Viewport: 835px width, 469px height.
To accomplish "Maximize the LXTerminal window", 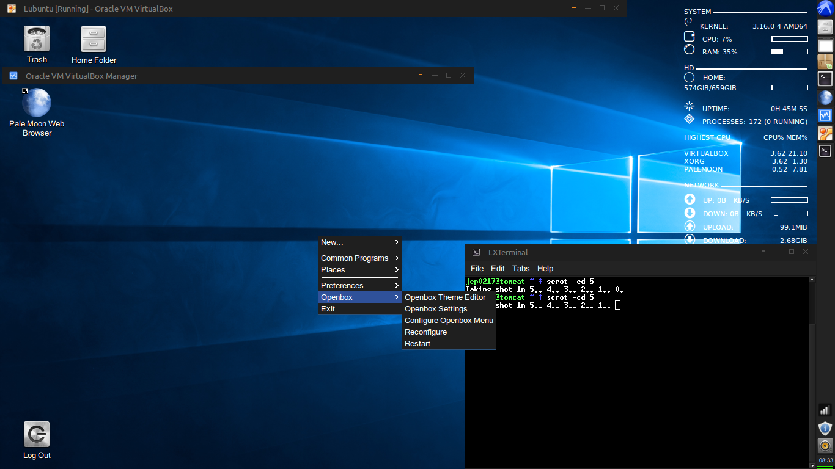I will point(792,252).
